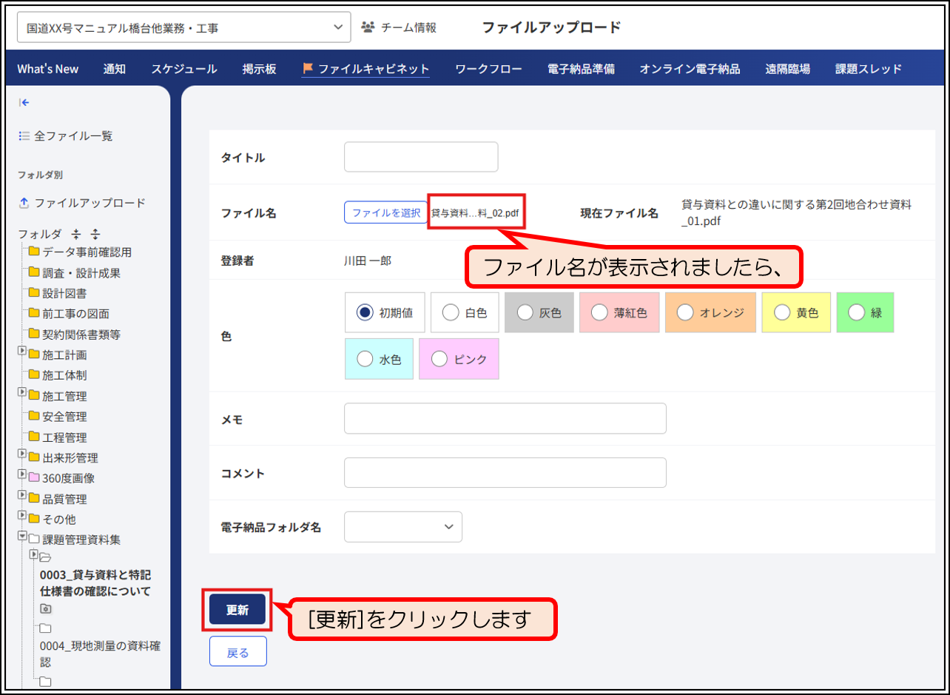Expand the 0003_貸与資料と特記仕様書 subfolder arrow

click(33, 554)
